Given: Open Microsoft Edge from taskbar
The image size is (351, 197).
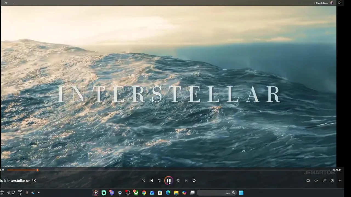Looking at the screenshot, I should point(168,193).
